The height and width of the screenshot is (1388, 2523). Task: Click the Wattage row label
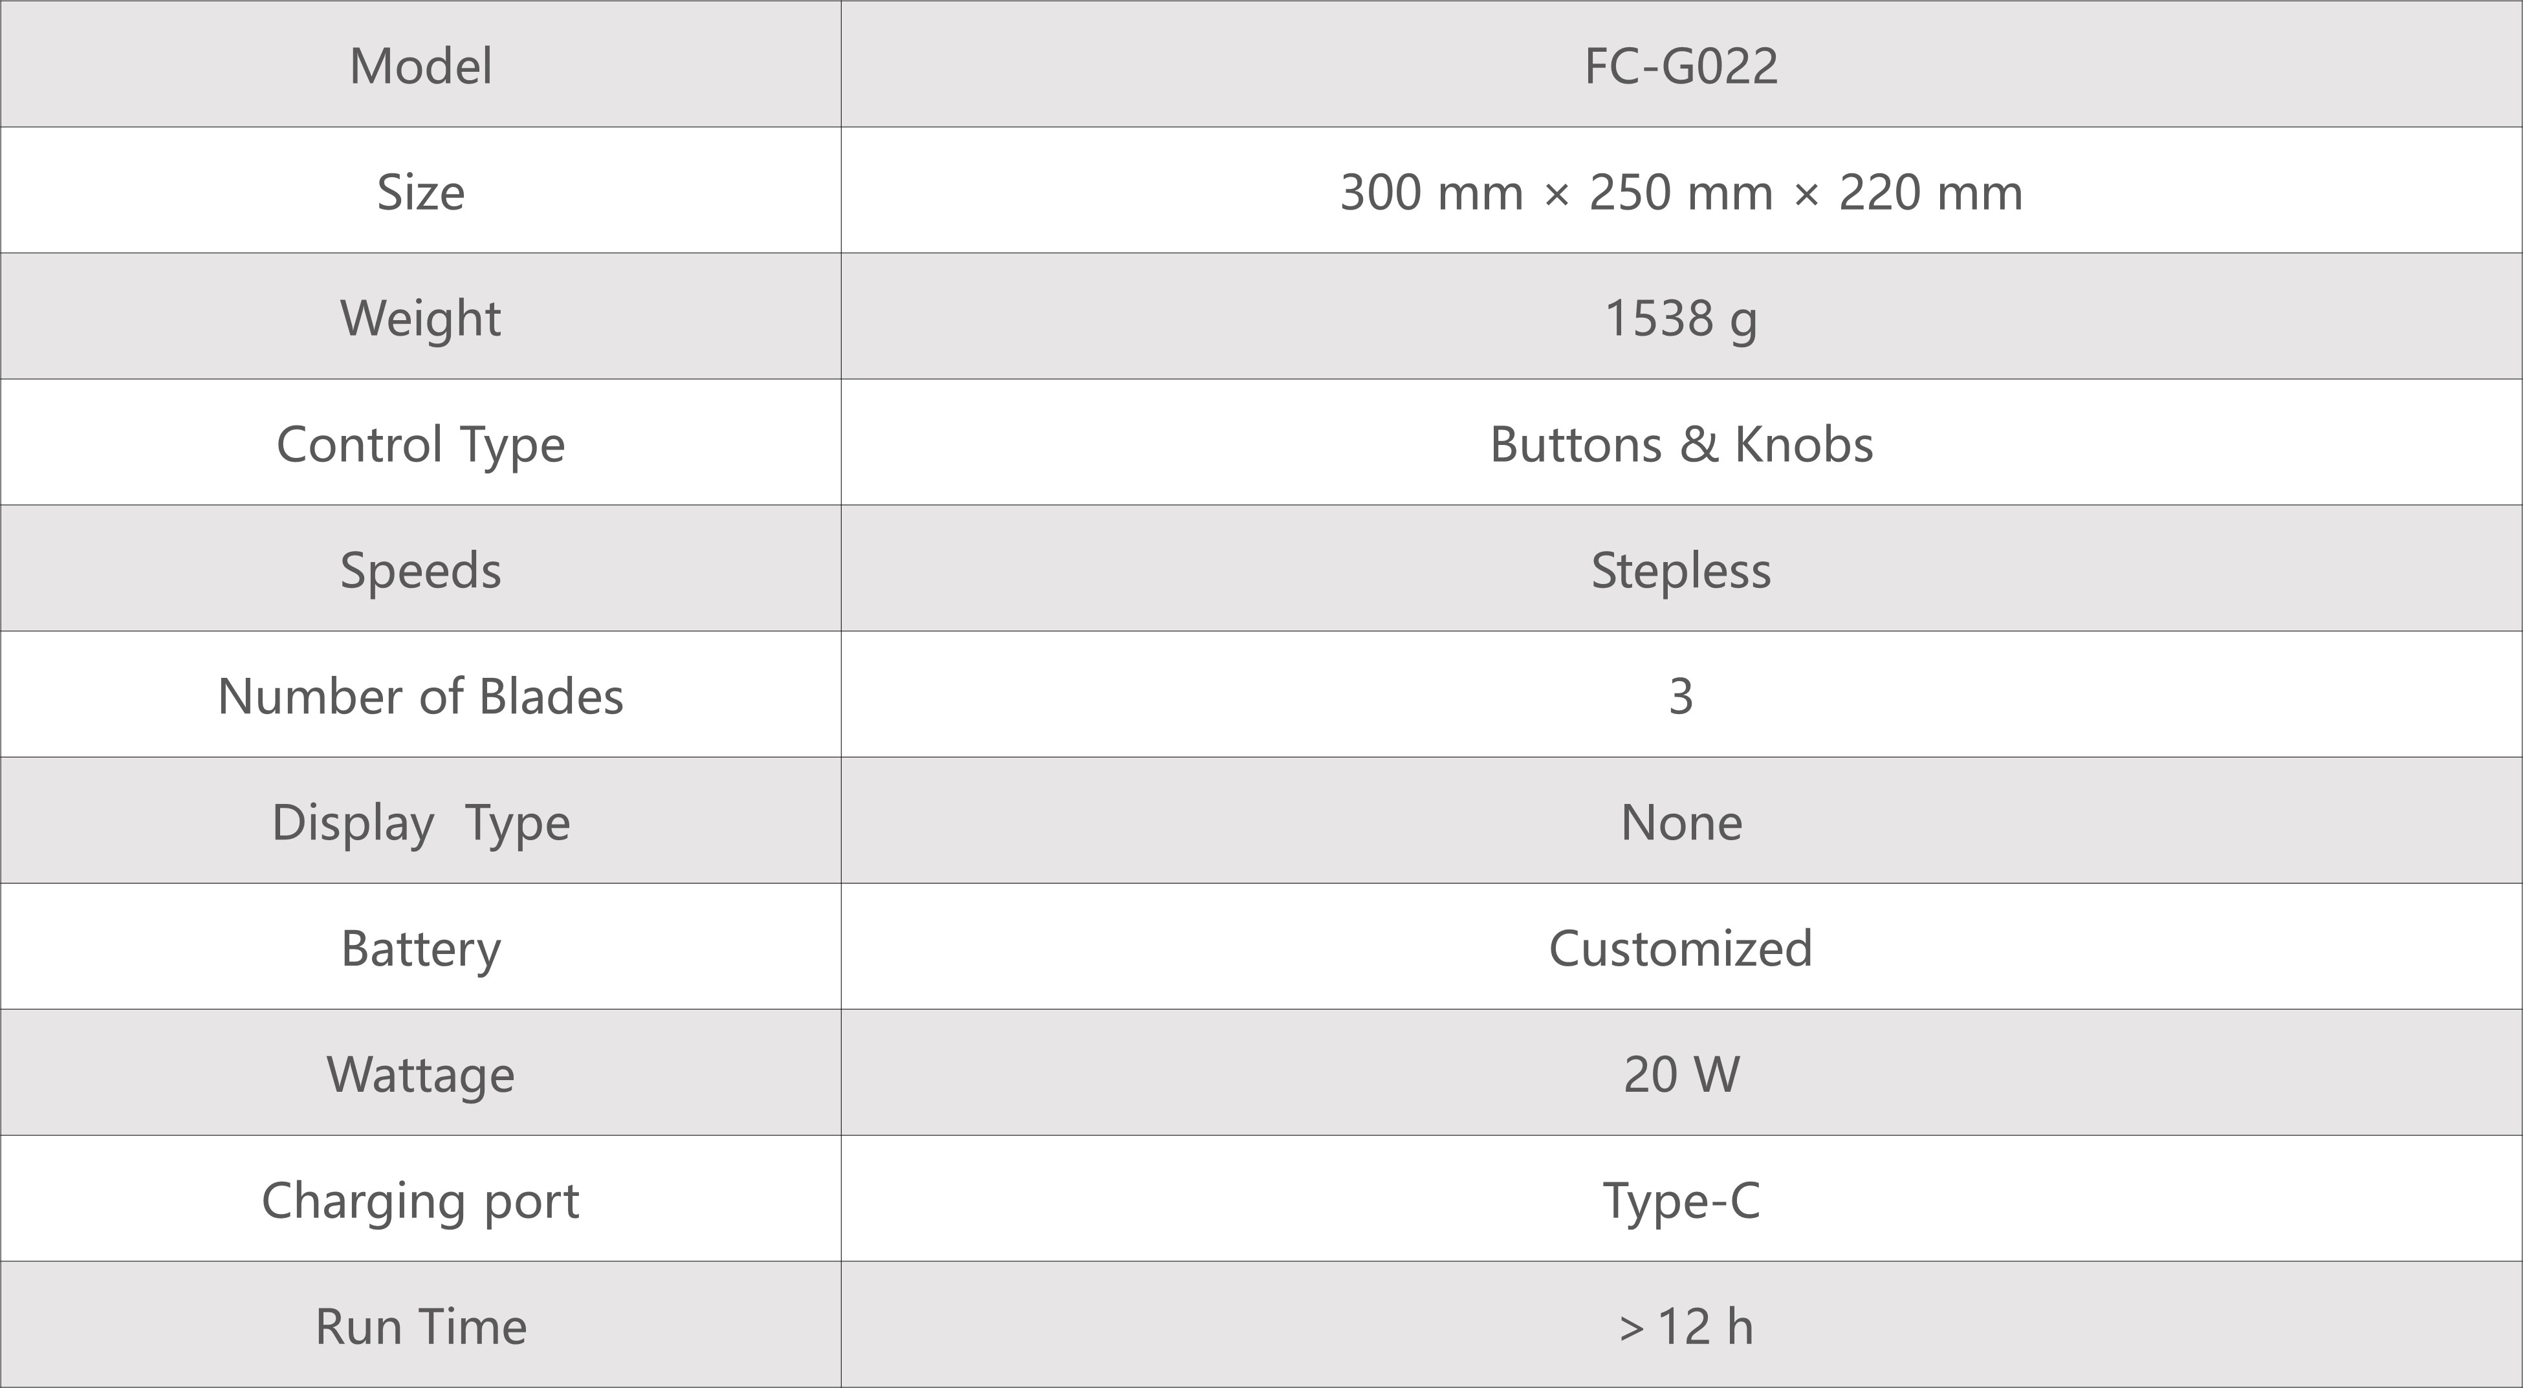point(420,1074)
